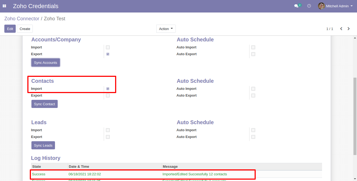Click the Create button

point(25,29)
